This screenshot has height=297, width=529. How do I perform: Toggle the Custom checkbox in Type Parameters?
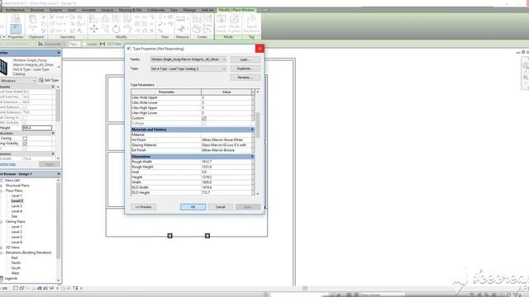(204, 118)
